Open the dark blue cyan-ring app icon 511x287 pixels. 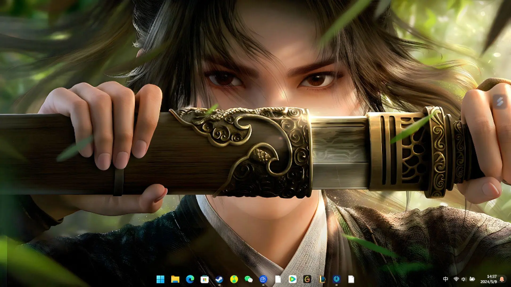337,279
